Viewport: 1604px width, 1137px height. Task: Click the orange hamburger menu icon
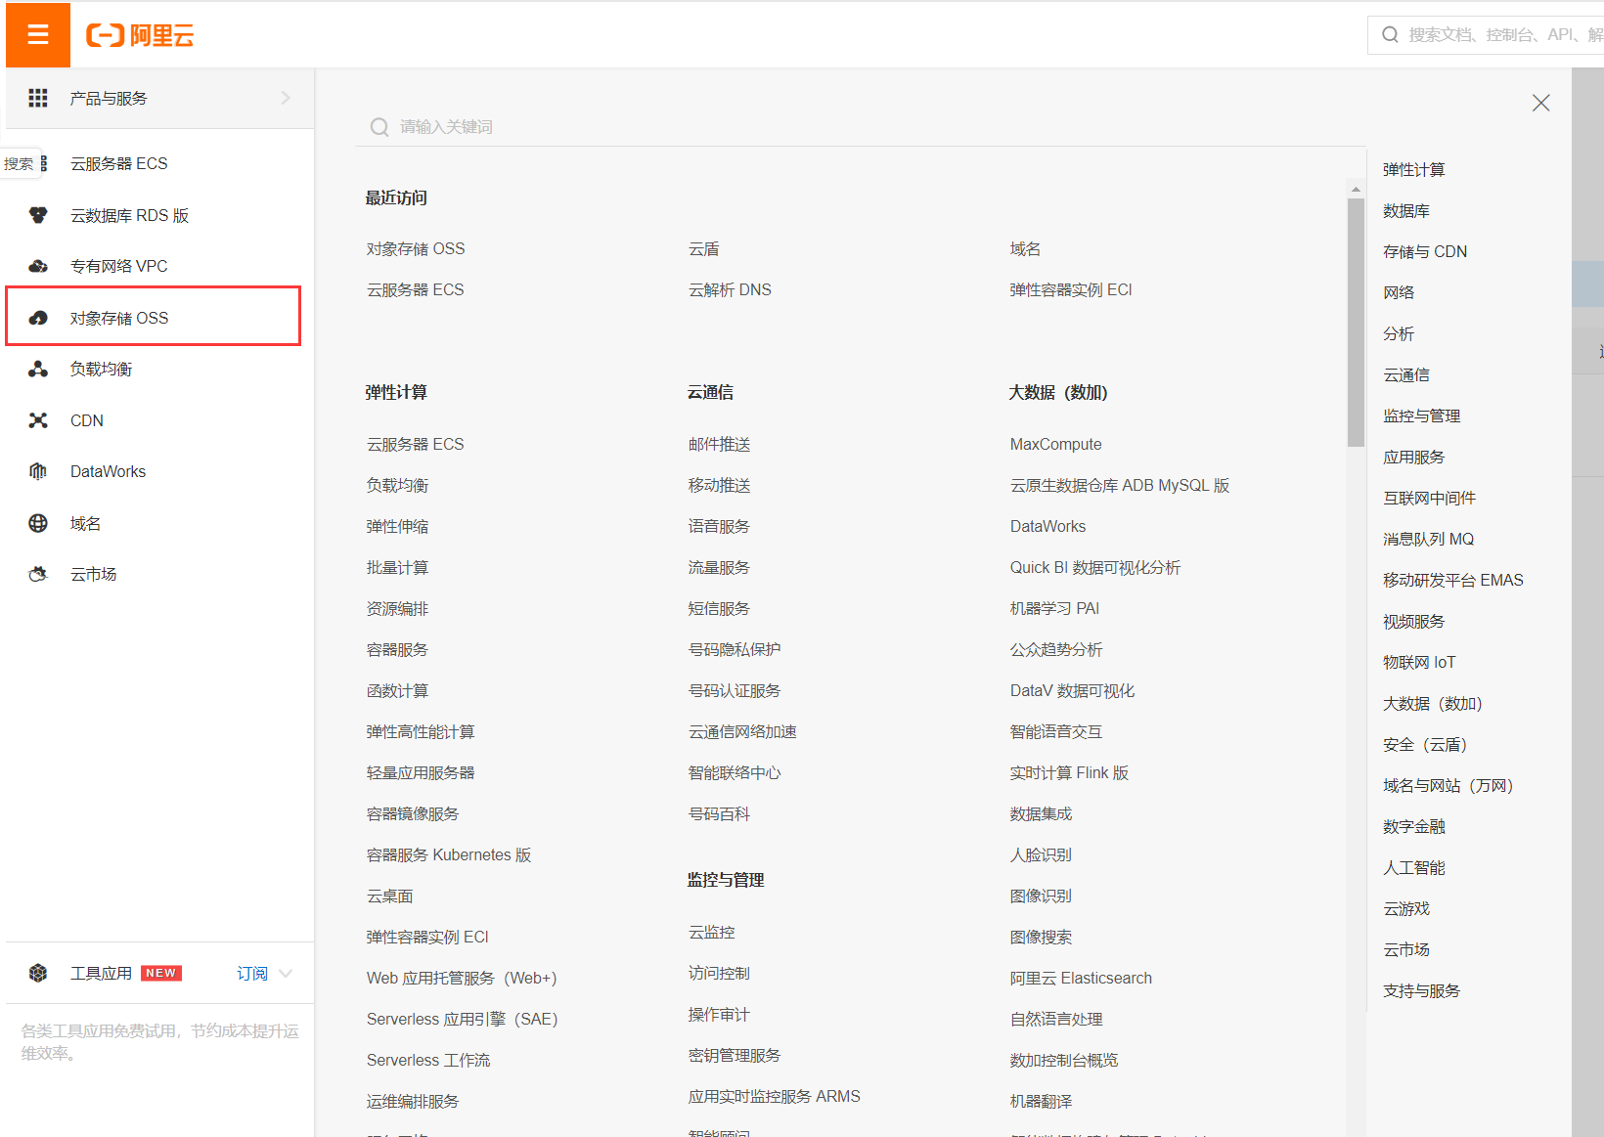pyautogui.click(x=38, y=35)
